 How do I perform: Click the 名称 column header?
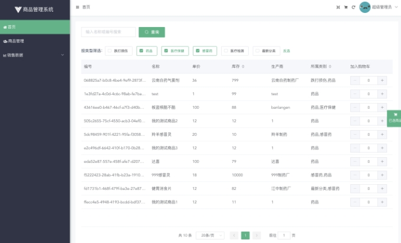click(156, 66)
